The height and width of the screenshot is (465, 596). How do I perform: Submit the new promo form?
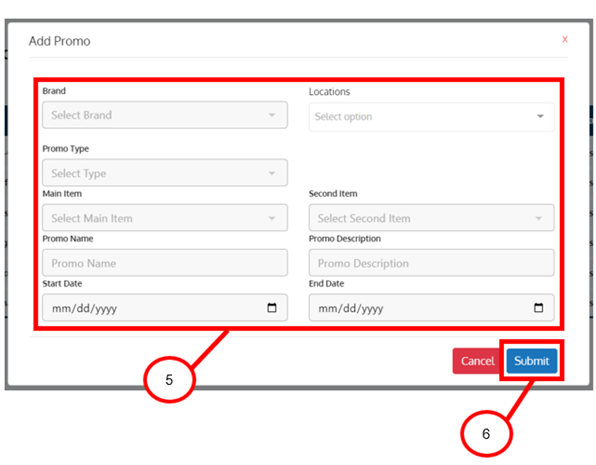pyautogui.click(x=532, y=361)
